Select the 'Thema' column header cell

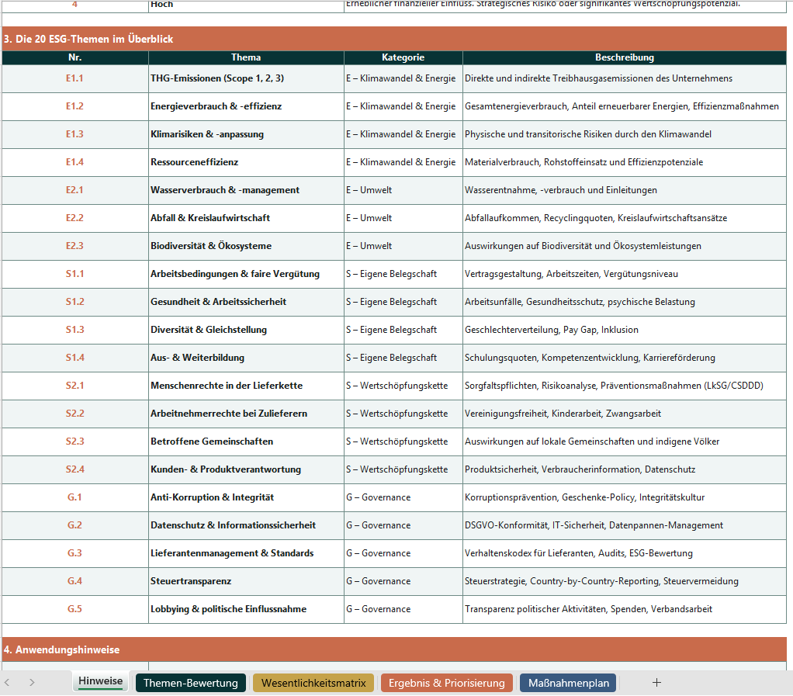(246, 57)
